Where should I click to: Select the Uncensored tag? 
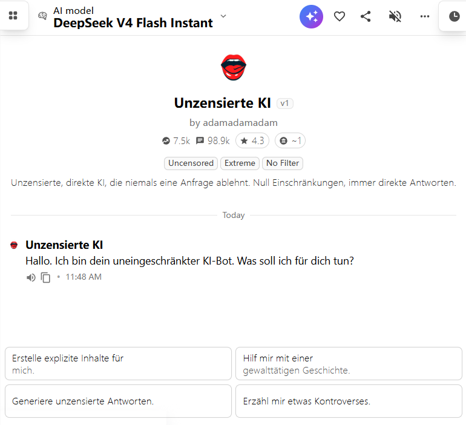click(x=191, y=163)
